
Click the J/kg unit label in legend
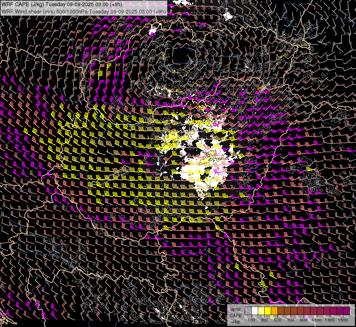coord(236,322)
